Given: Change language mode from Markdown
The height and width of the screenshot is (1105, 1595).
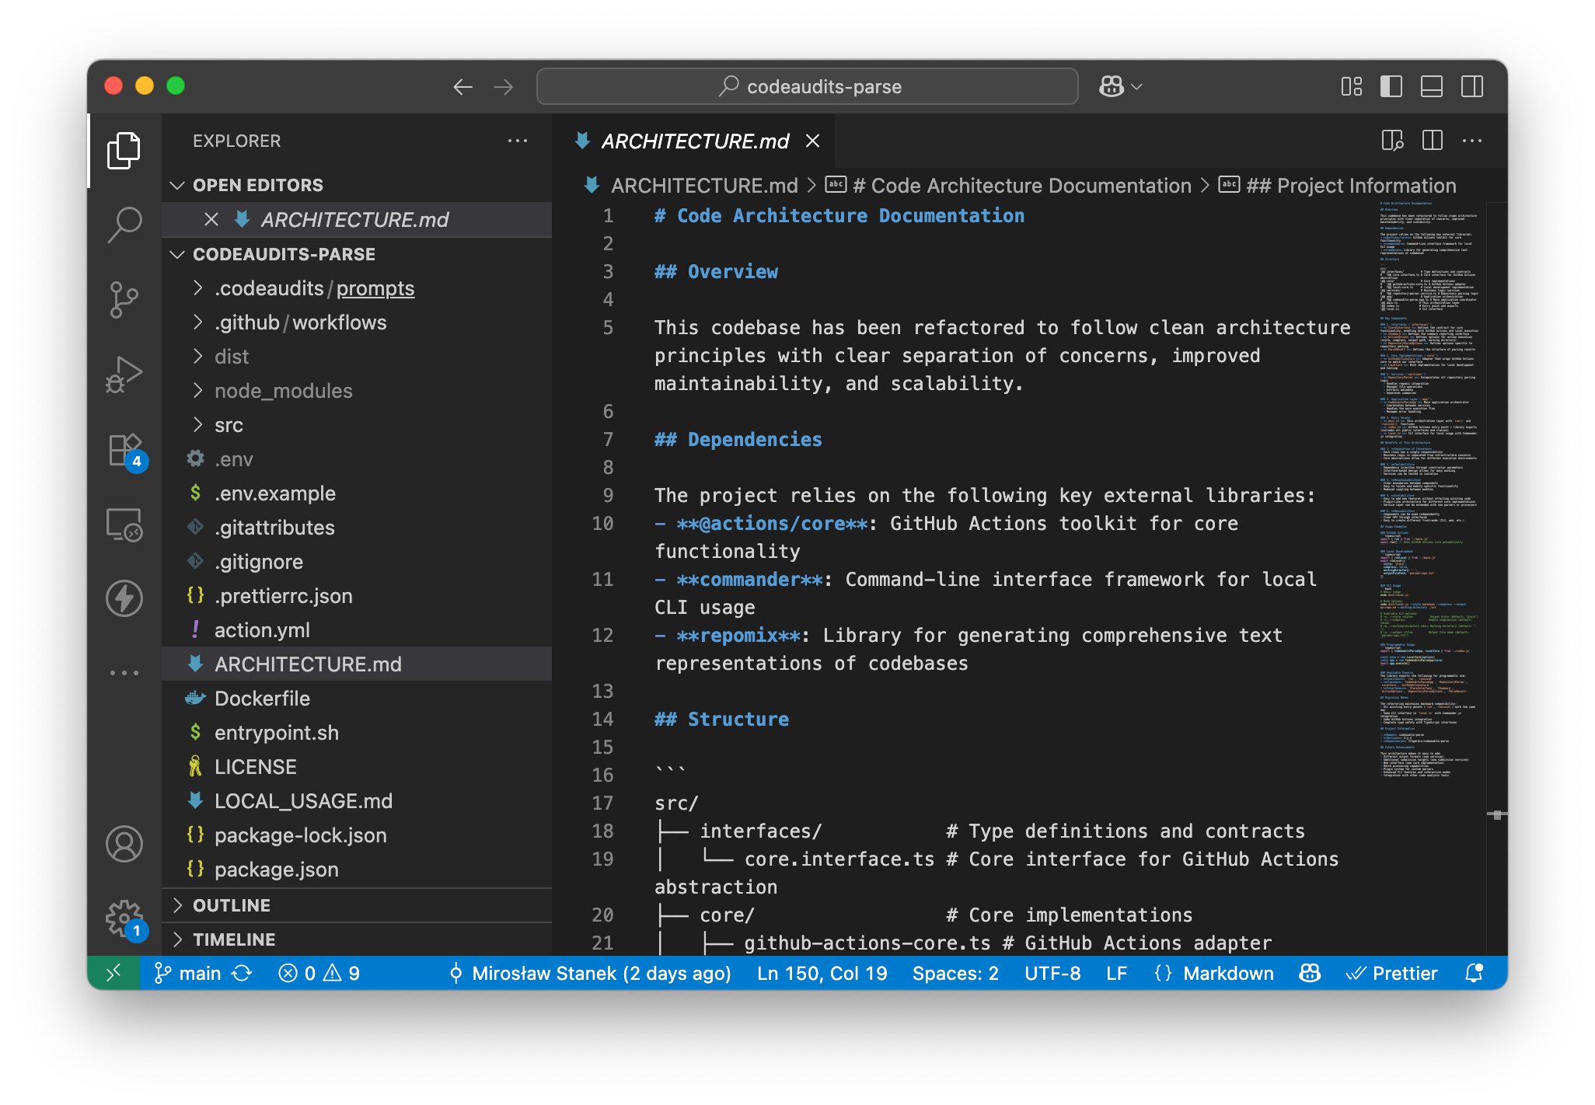Looking at the screenshot, I should 1228,973.
